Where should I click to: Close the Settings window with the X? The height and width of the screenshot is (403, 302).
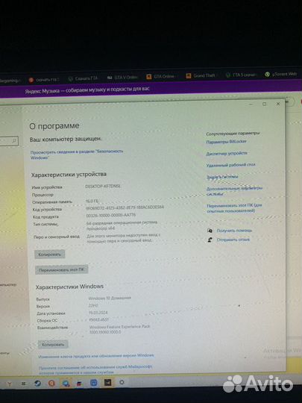pyautogui.click(x=278, y=104)
